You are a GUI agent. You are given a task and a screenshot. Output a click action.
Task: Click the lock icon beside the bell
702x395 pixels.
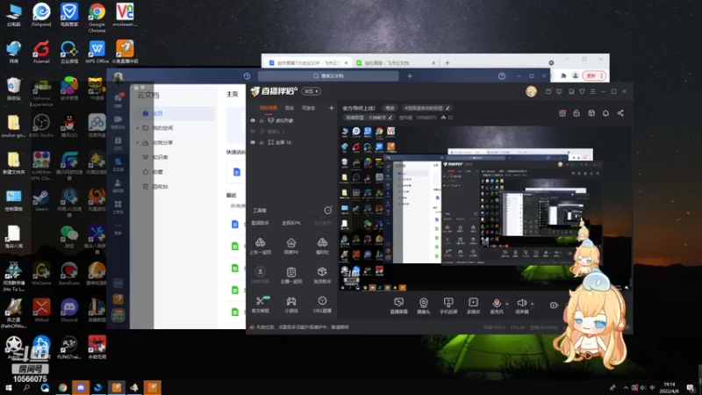[x=577, y=113]
